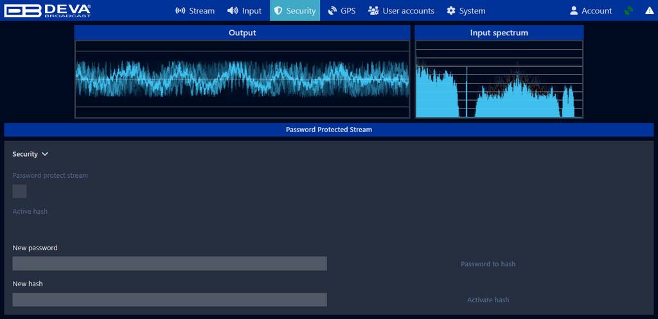
Task: Open the System tab
Action: pyautogui.click(x=466, y=10)
